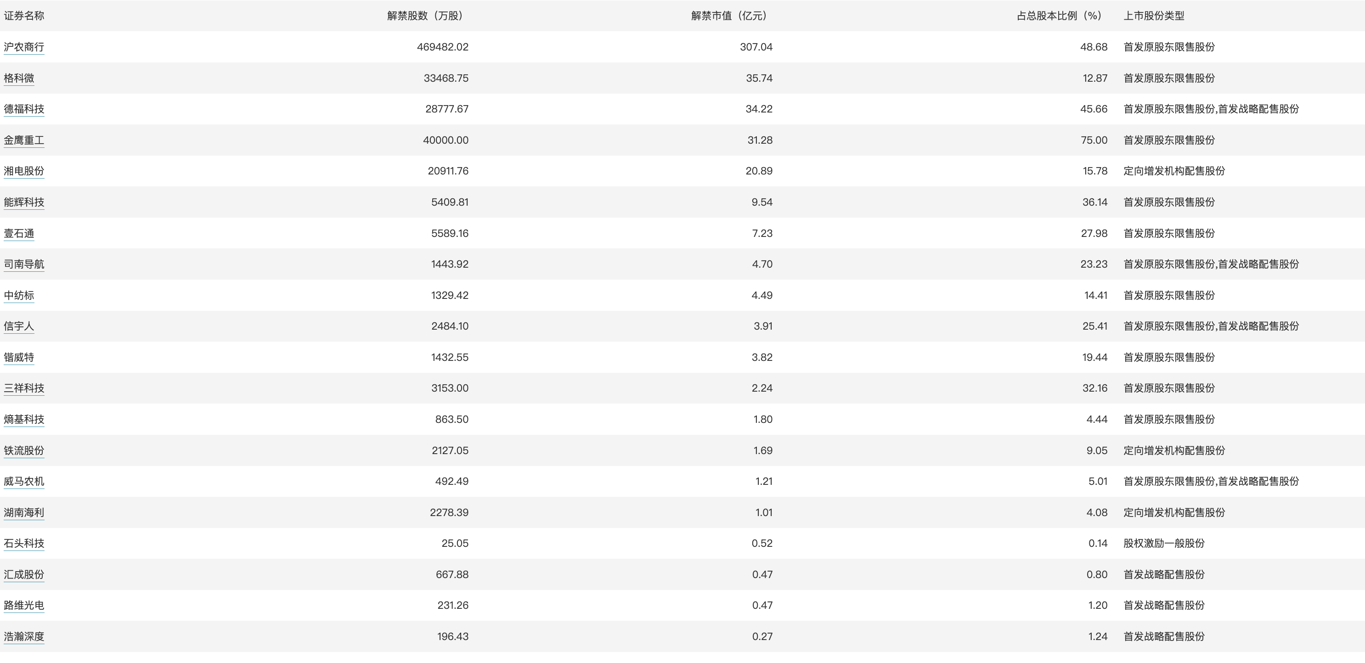1365x663 pixels.
Task: Open the 石头科技 stock link
Action: tap(24, 543)
